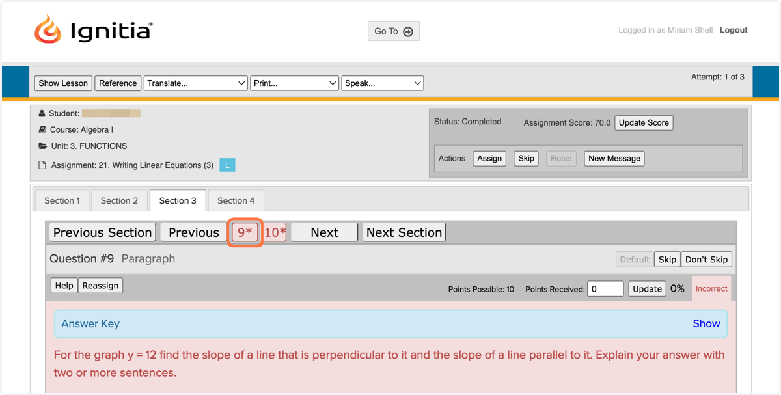781x395 pixels.
Task: Click the New Message button
Action: 614,158
